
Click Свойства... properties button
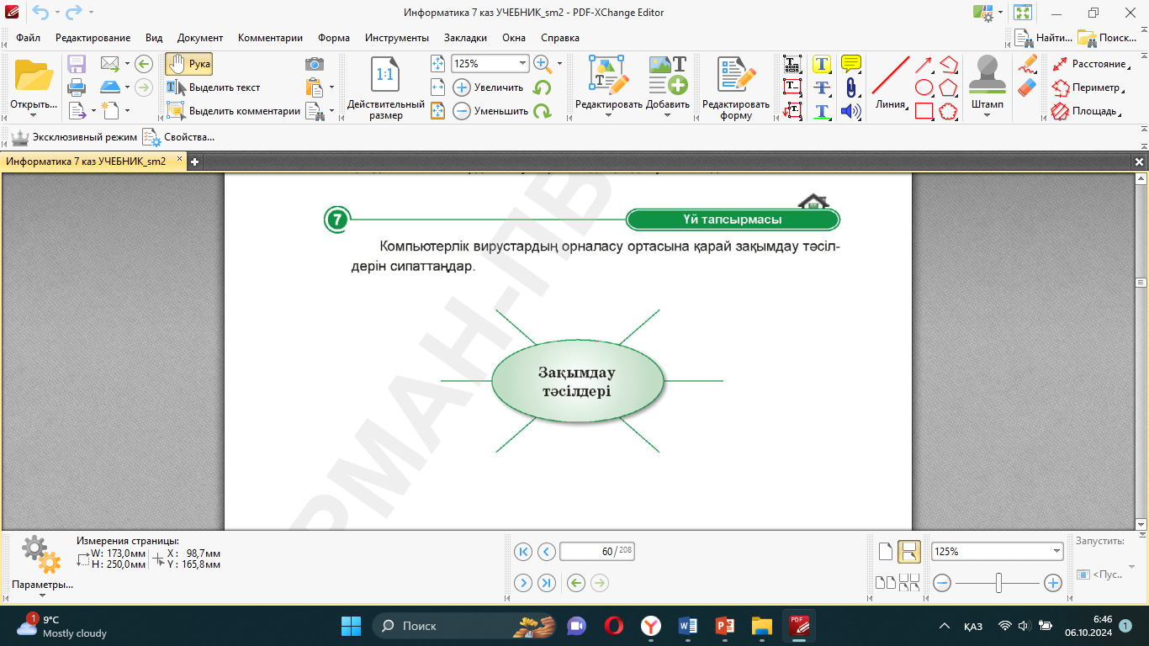pyautogui.click(x=178, y=136)
